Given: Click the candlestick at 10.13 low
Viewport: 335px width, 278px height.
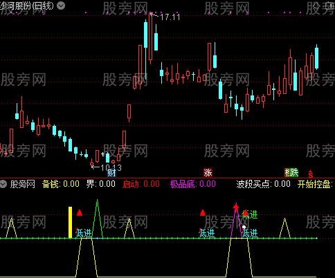Looking at the screenshot, I should click(92, 163).
